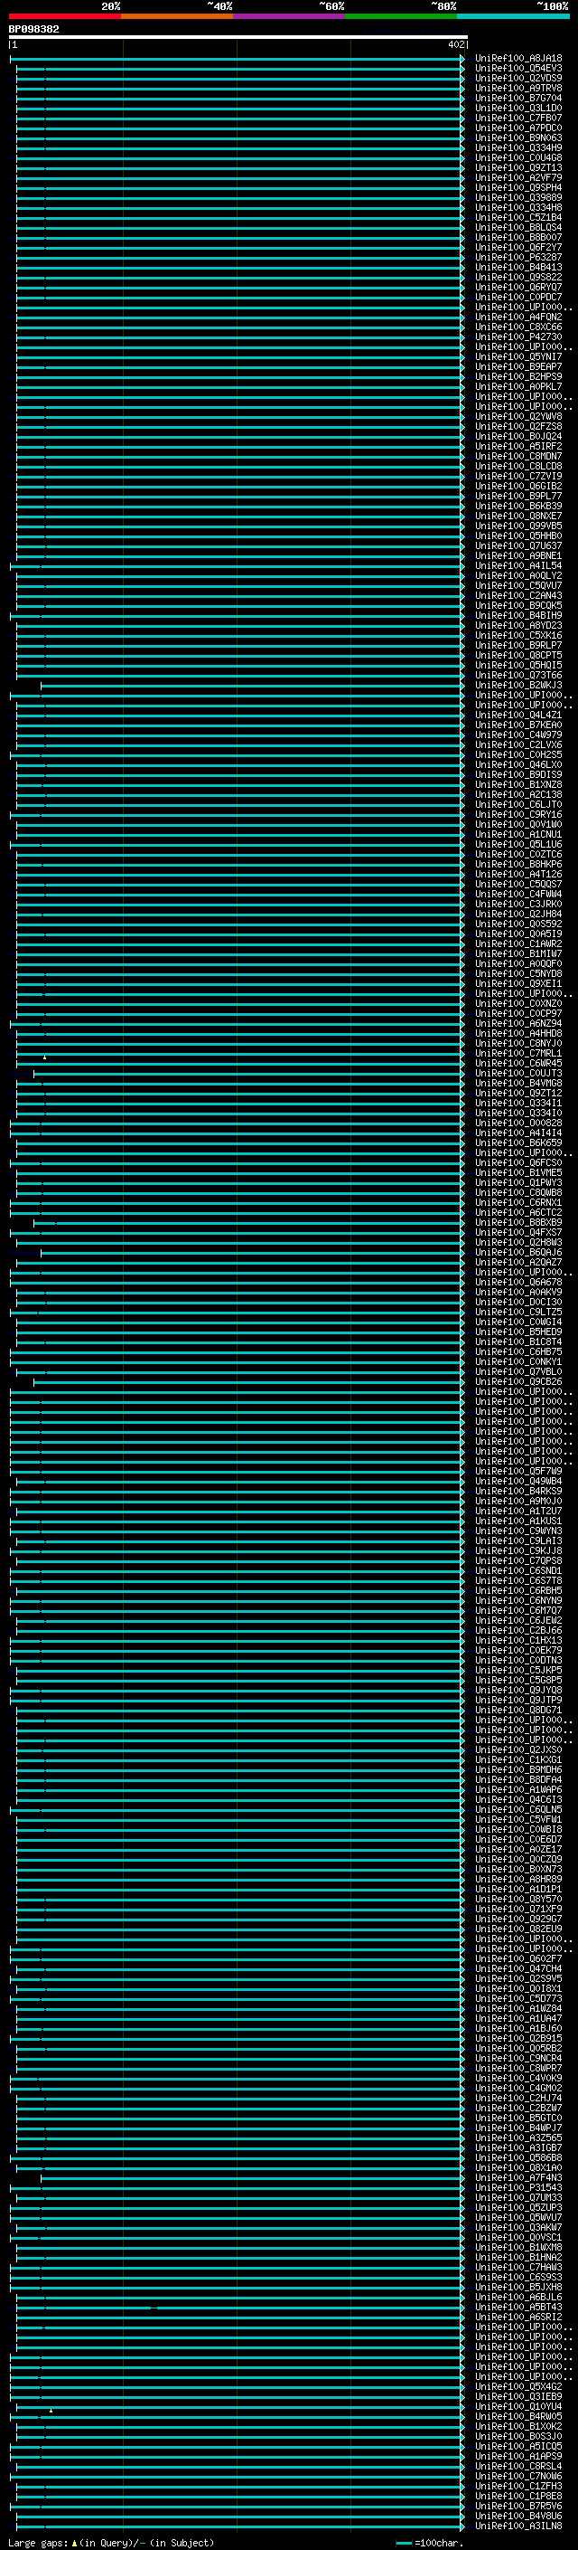This screenshot has width=578, height=2550.
Task: Click the white query sequence bar
Action: [238, 36]
